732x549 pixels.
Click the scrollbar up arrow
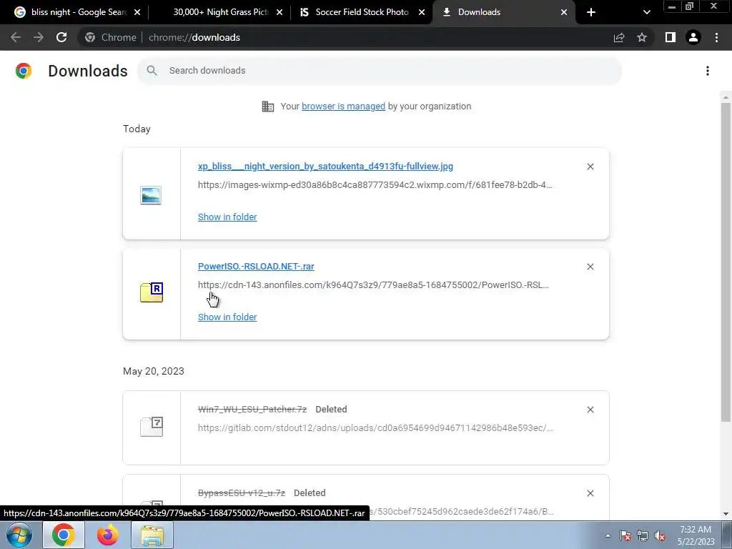click(x=726, y=97)
